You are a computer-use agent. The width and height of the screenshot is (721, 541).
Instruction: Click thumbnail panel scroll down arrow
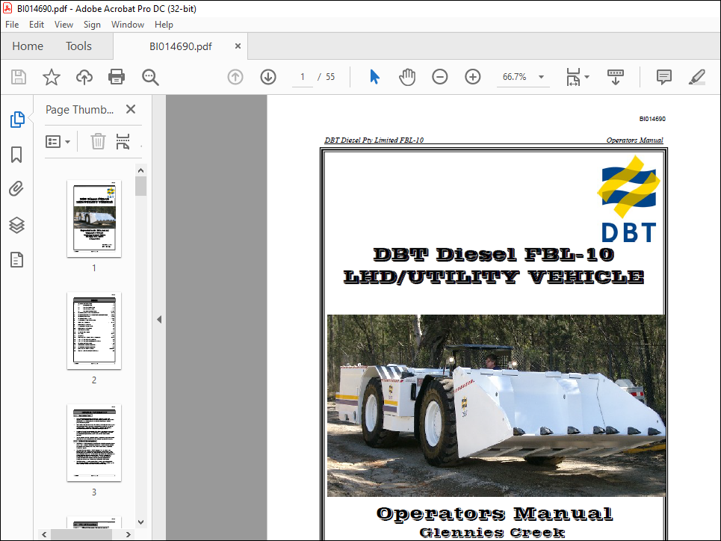tap(140, 522)
